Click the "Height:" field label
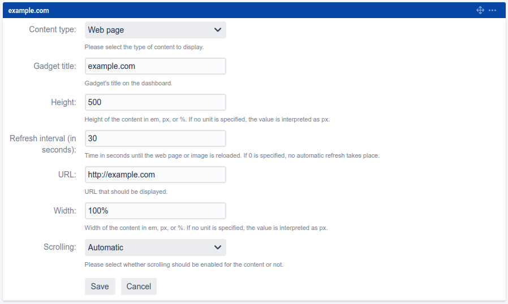The image size is (508, 304). (x=63, y=102)
